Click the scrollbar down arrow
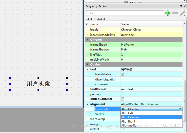This screenshot has height=133, width=187. (184, 130)
